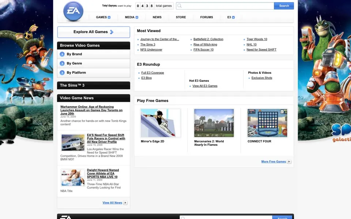Click the By Platform arrow icon

pyautogui.click(x=62, y=73)
